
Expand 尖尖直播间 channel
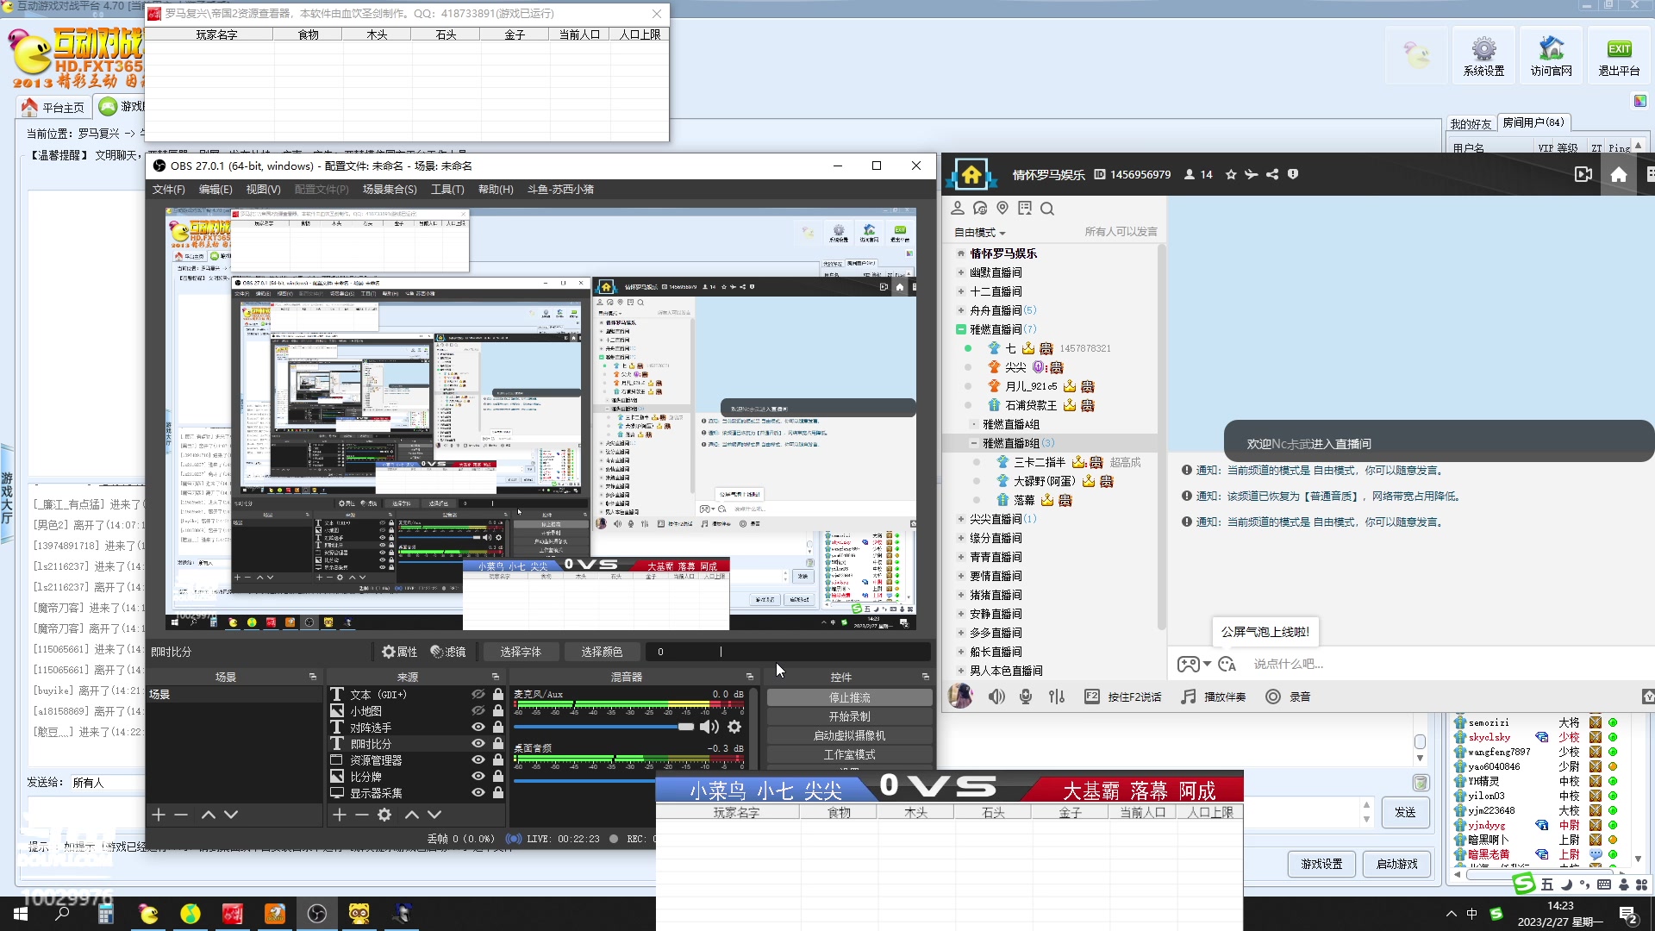(961, 519)
